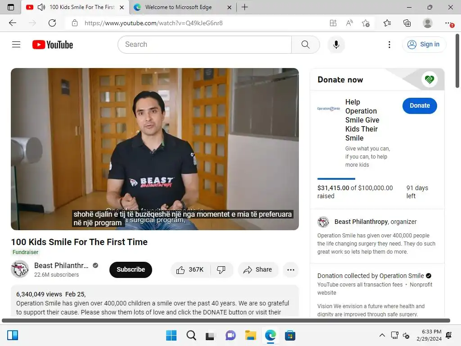Open Microsoft Store from taskbar
Screen dimensions: 461x346
pyautogui.click(x=290, y=335)
